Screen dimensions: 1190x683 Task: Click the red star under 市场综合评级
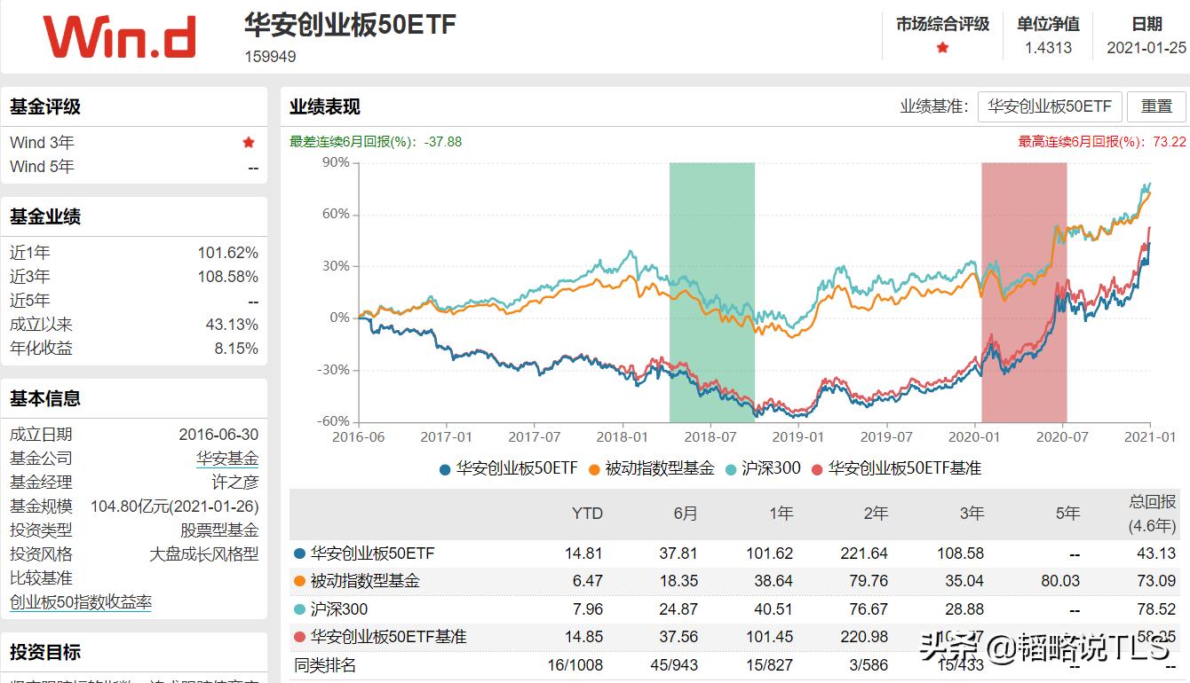pos(941,49)
